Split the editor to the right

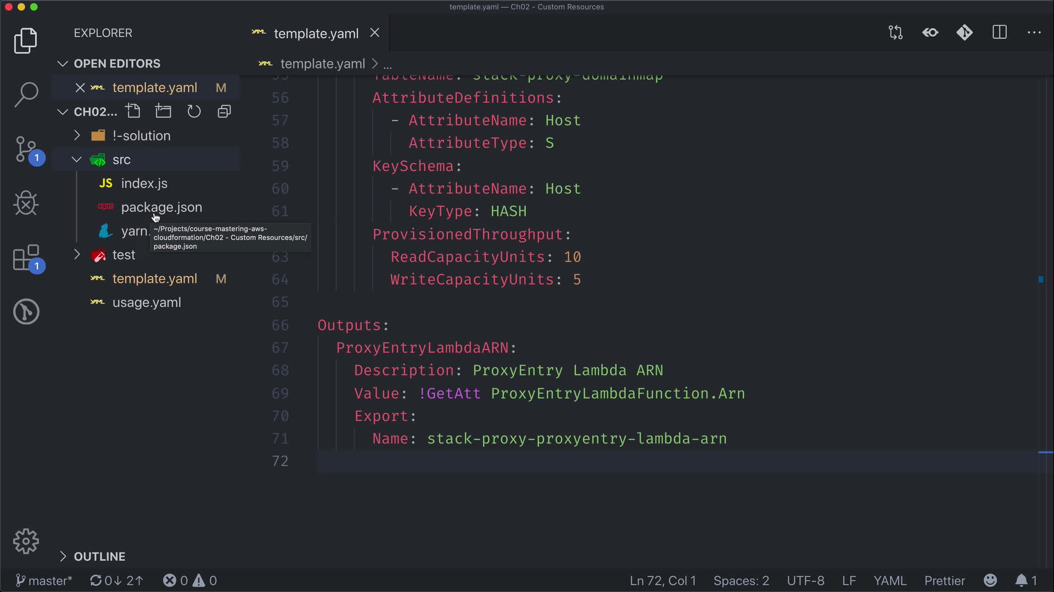pyautogui.click(x=999, y=33)
